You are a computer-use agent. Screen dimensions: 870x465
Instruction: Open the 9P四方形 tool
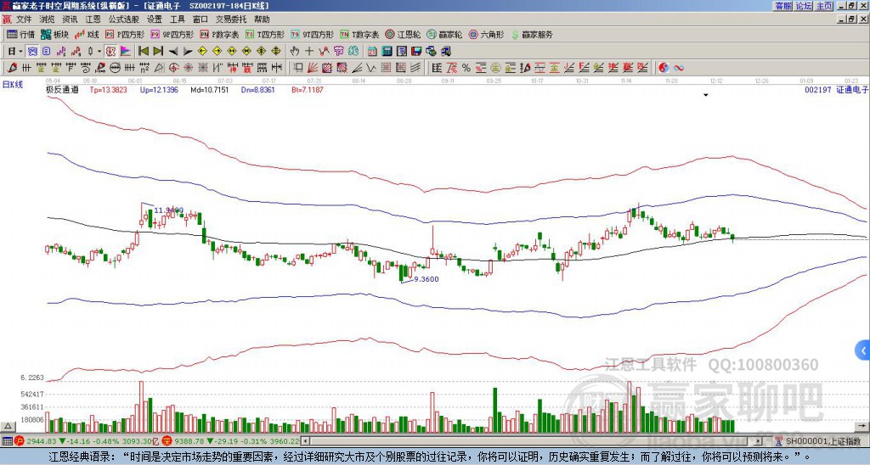pyautogui.click(x=172, y=34)
